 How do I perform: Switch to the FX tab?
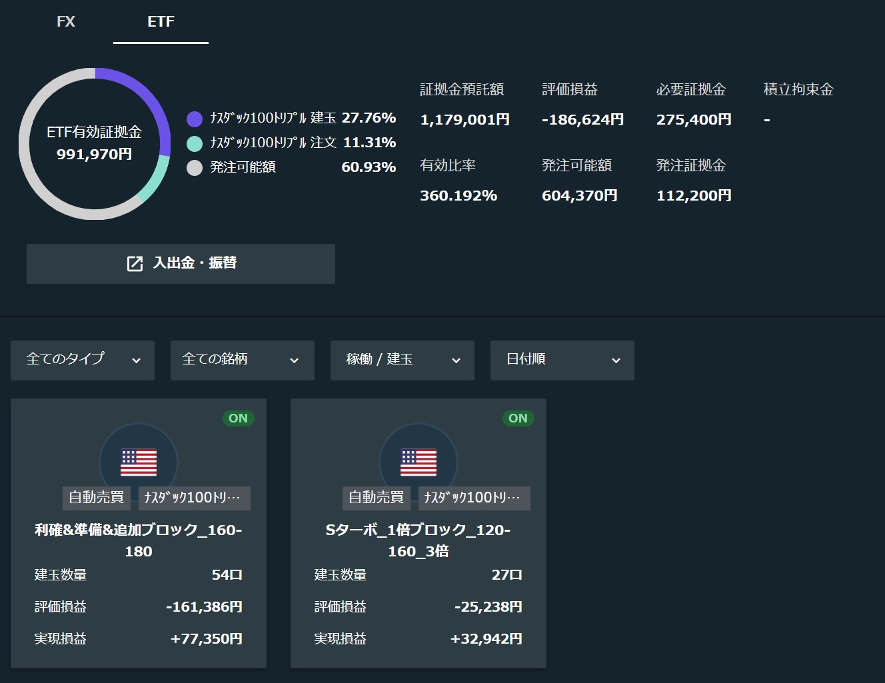click(66, 22)
